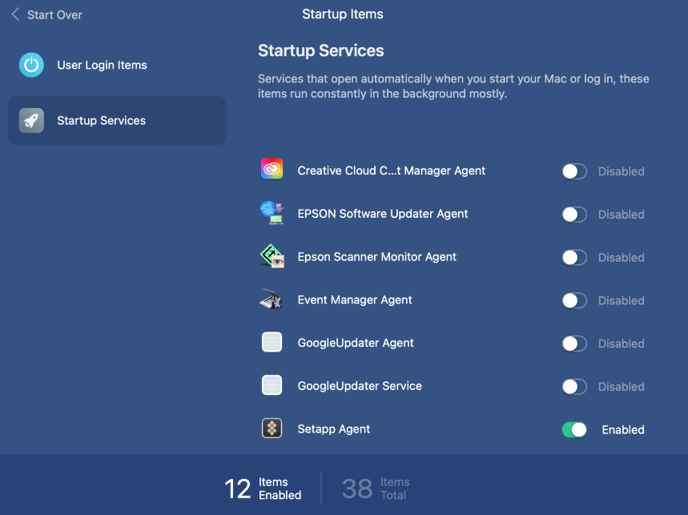Select the Startup Services sidebar tab

coord(117,121)
